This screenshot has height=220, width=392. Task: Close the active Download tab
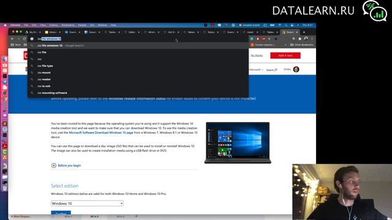[x=297, y=32]
